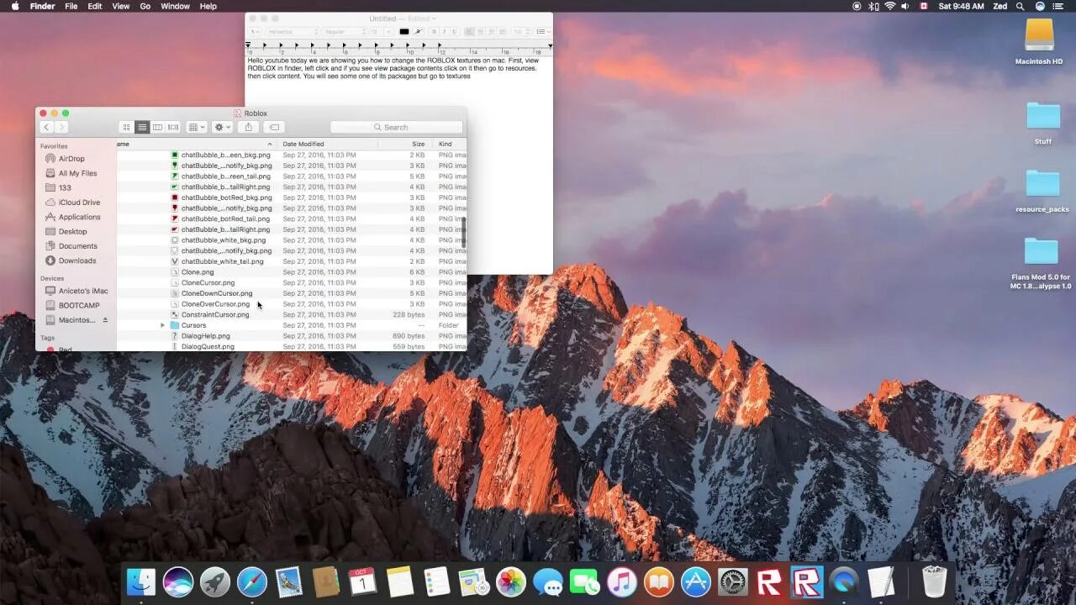
Task: Select Clone.png file row
Action: click(292, 272)
